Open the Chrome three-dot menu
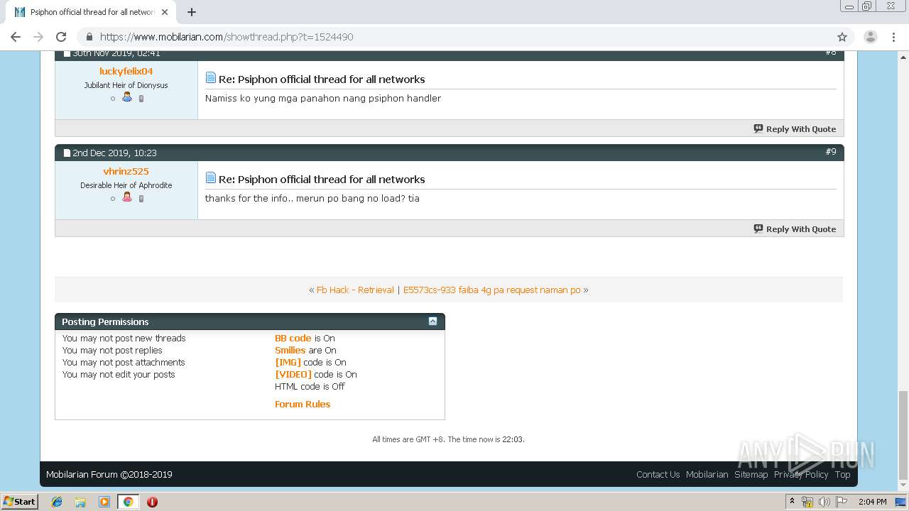Screen dimensions: 909x511 [x=894, y=37]
